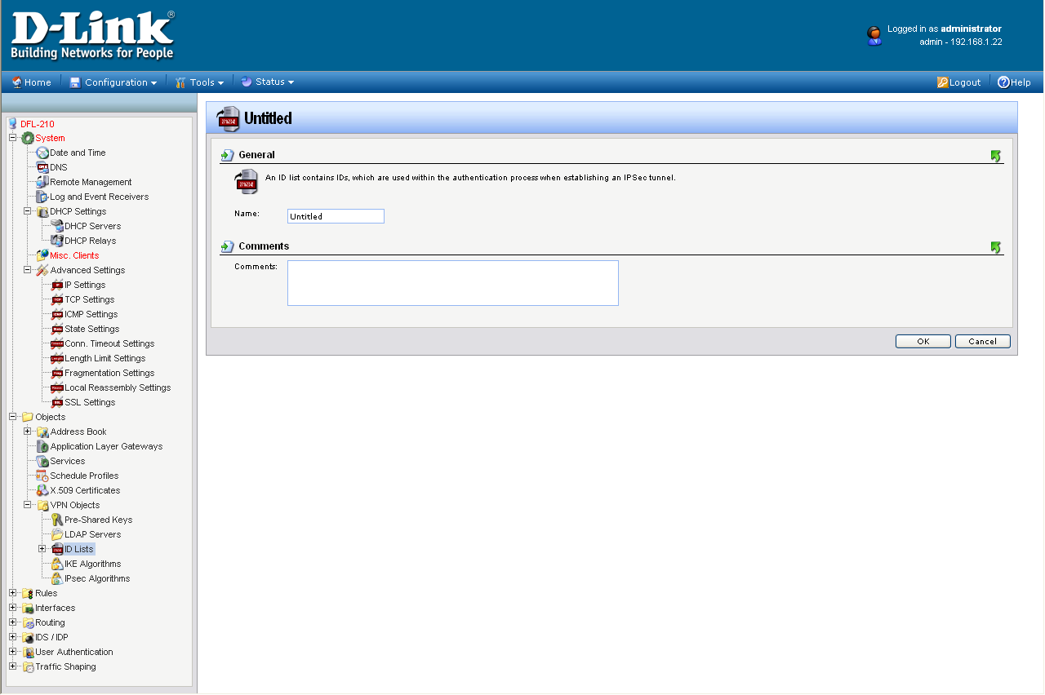Click the ICMP Settings icon
This screenshot has height=695, width=1045.
(x=57, y=314)
